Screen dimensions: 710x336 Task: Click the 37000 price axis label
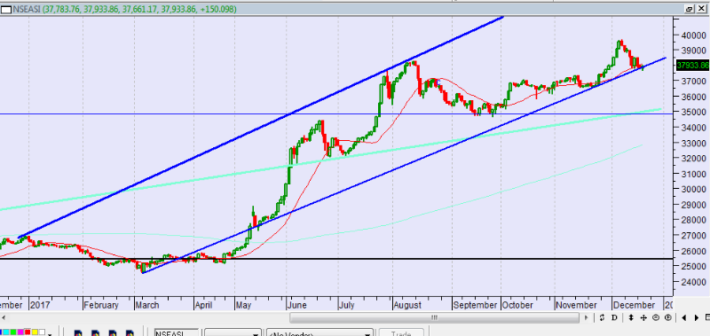pyautogui.click(x=695, y=82)
